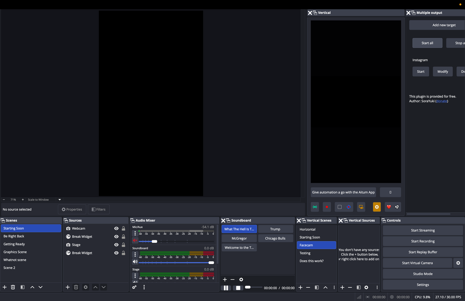Click the Soundboard playback volume slider
The height and width of the screenshot is (301, 465).
(x=248, y=287)
